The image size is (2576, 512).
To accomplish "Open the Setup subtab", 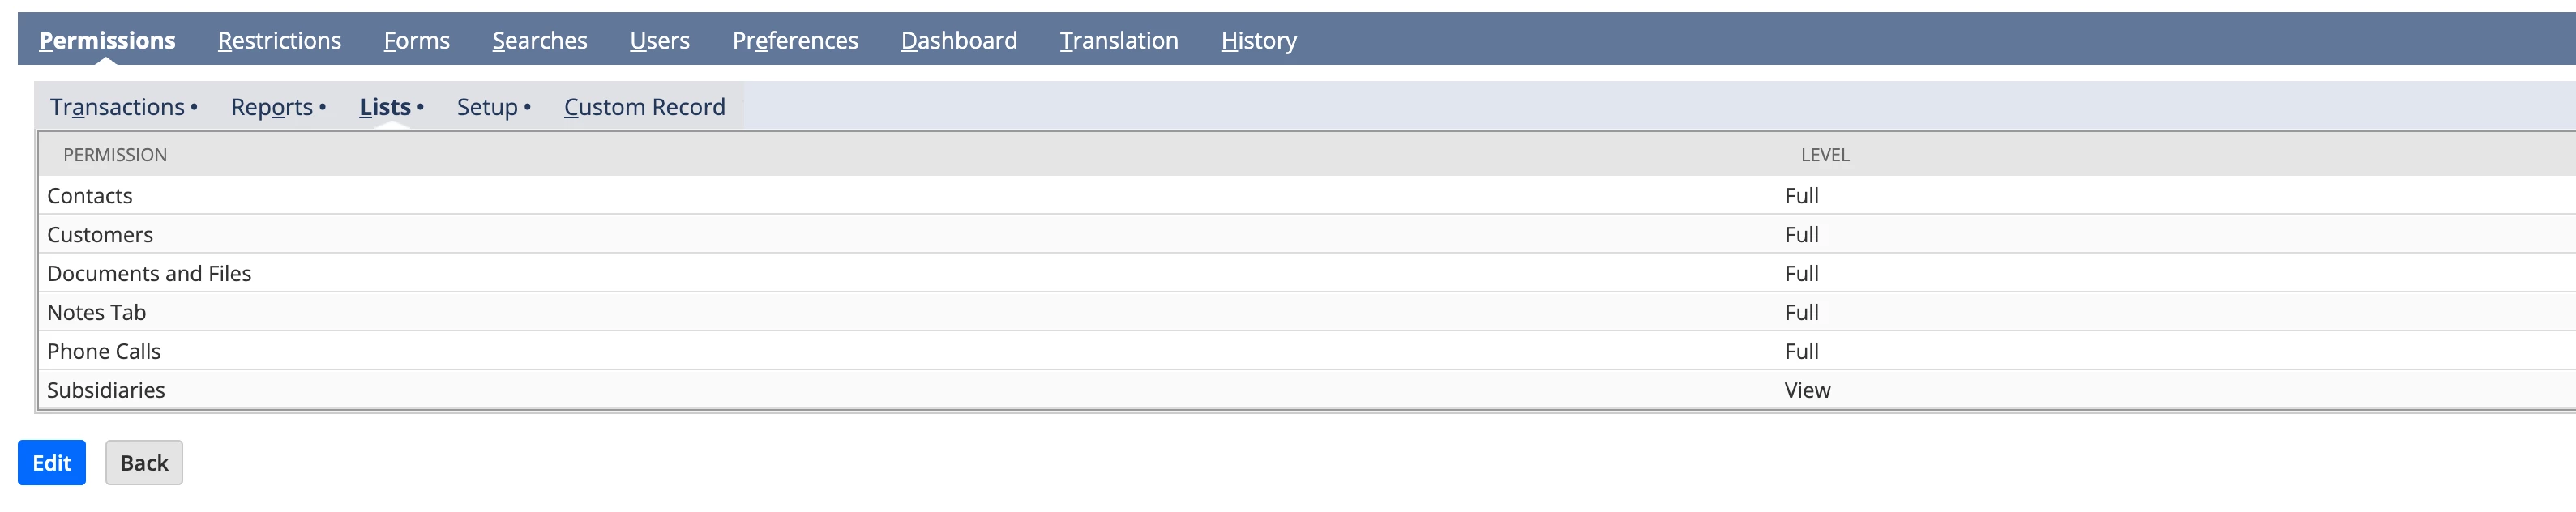I will pyautogui.click(x=493, y=107).
